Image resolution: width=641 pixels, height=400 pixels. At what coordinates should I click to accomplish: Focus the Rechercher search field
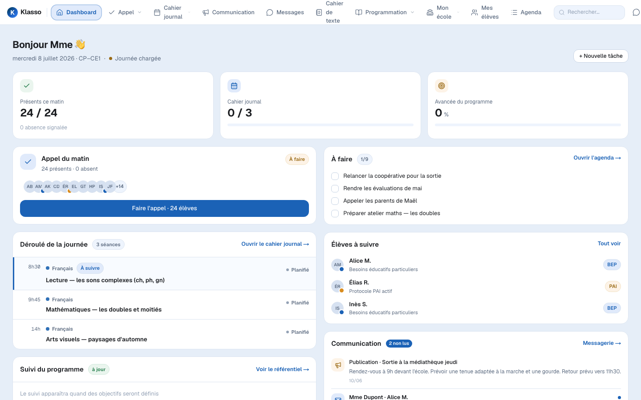point(589,12)
